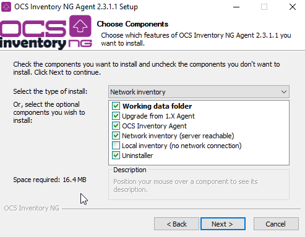This screenshot has height=237, width=305.
Task: Uncheck Upgrade from 1.X Agent
Action: (x=116, y=116)
